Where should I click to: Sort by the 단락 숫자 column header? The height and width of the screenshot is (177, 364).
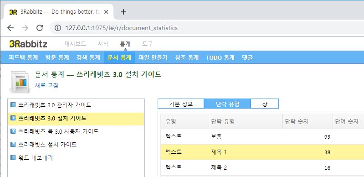click(x=308, y=121)
